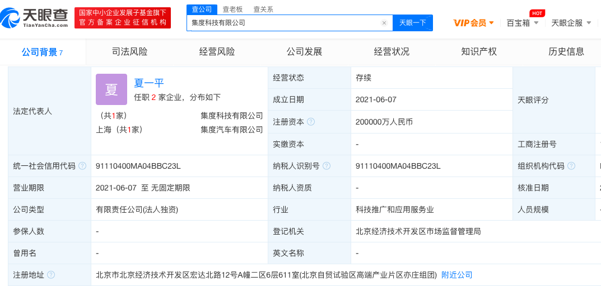Open the 公司背景 tab
This screenshot has height=286, width=601.
[42, 52]
